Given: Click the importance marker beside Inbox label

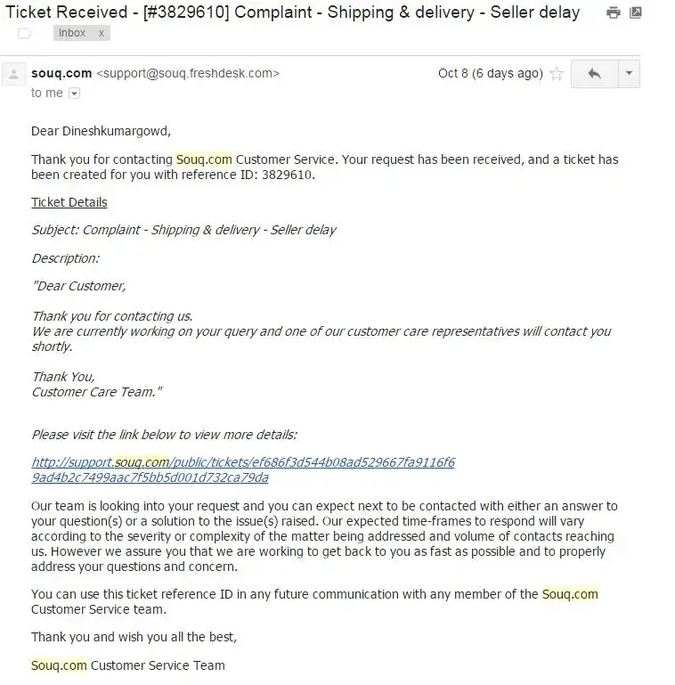Looking at the screenshot, I should point(25,33).
